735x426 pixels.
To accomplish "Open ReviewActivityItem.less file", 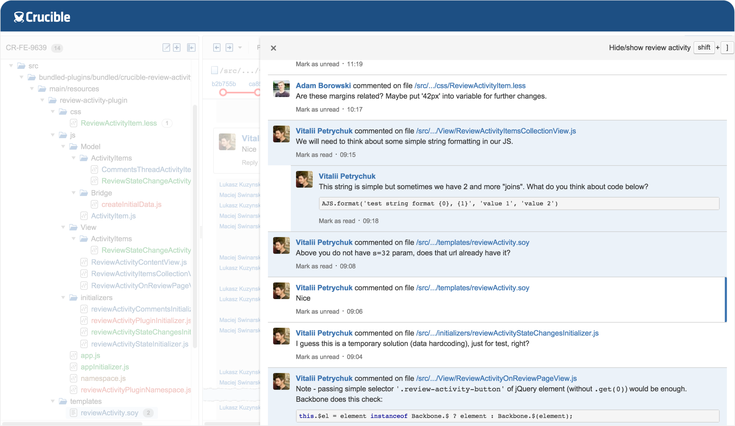I will [119, 123].
